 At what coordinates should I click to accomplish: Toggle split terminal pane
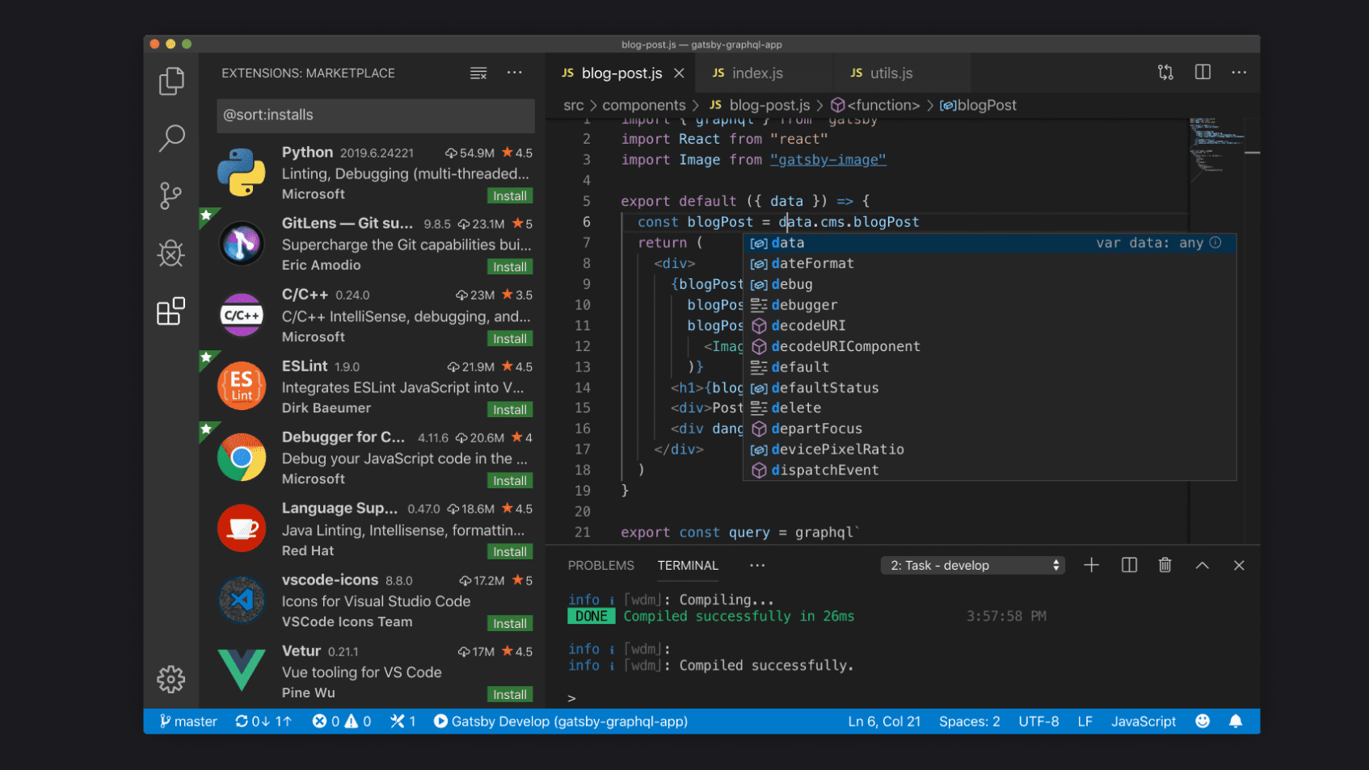[x=1129, y=565]
